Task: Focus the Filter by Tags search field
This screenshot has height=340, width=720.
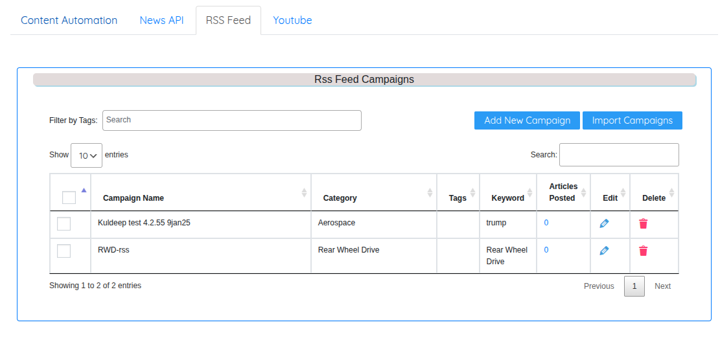Action: coord(231,120)
